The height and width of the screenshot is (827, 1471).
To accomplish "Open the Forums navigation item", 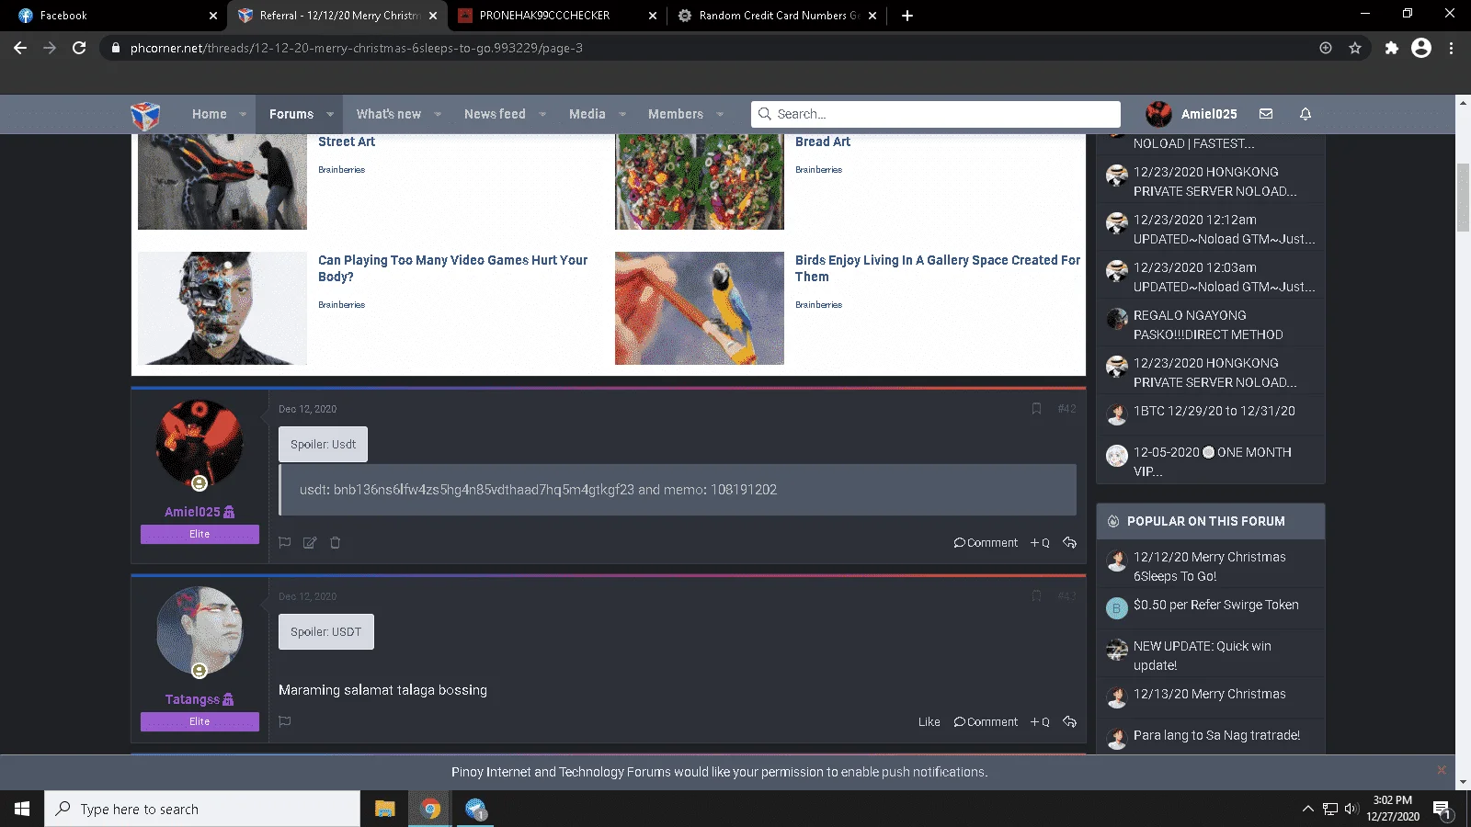I will point(291,114).
